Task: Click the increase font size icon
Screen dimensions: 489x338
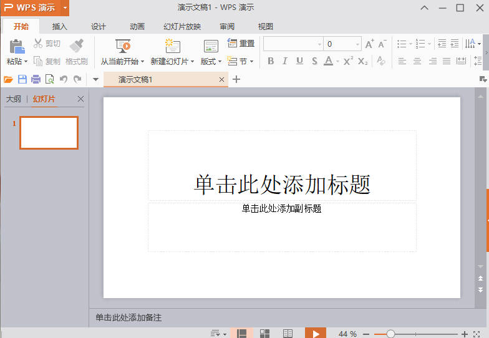Action: point(369,44)
